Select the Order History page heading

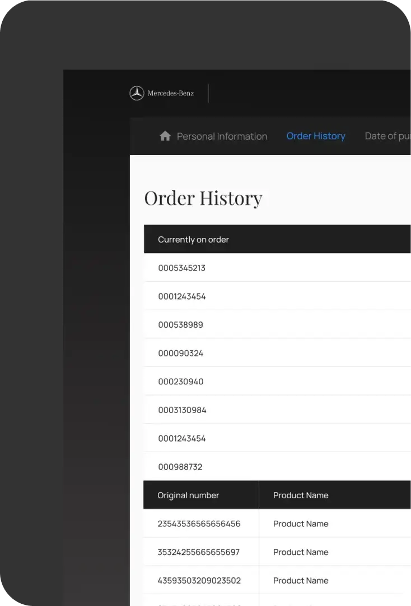203,198
